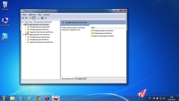
Task: Open the Действие menu
Action: (x=32, y=15)
